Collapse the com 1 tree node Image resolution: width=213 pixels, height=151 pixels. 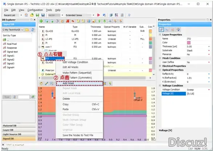click(x=40, y=47)
